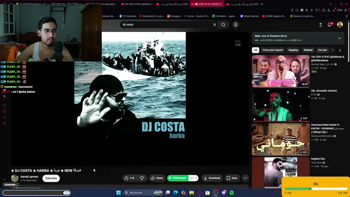Save the video to a playlist
This screenshot has width=350, height=197.
click(232, 178)
